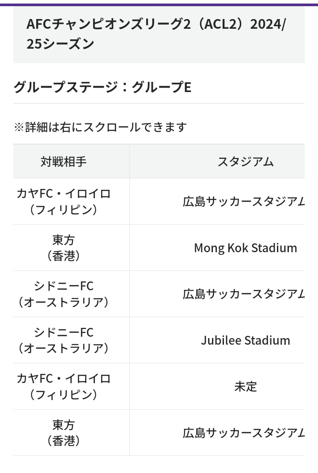Click the 未定 stadium cell
This screenshot has width=318, height=473.
coord(245,387)
